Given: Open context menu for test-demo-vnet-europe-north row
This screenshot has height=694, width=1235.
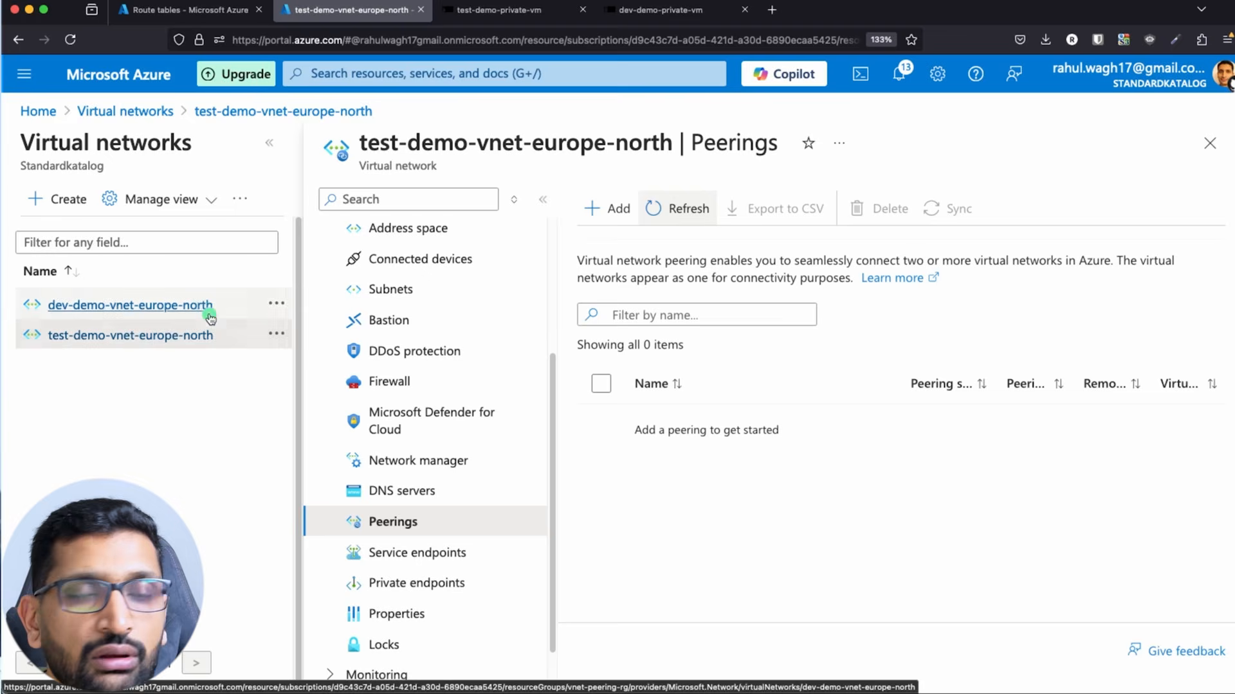Looking at the screenshot, I should [276, 333].
